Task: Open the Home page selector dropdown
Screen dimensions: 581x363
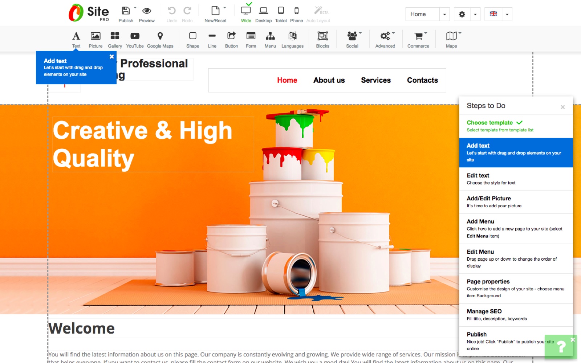Action: [x=444, y=15]
